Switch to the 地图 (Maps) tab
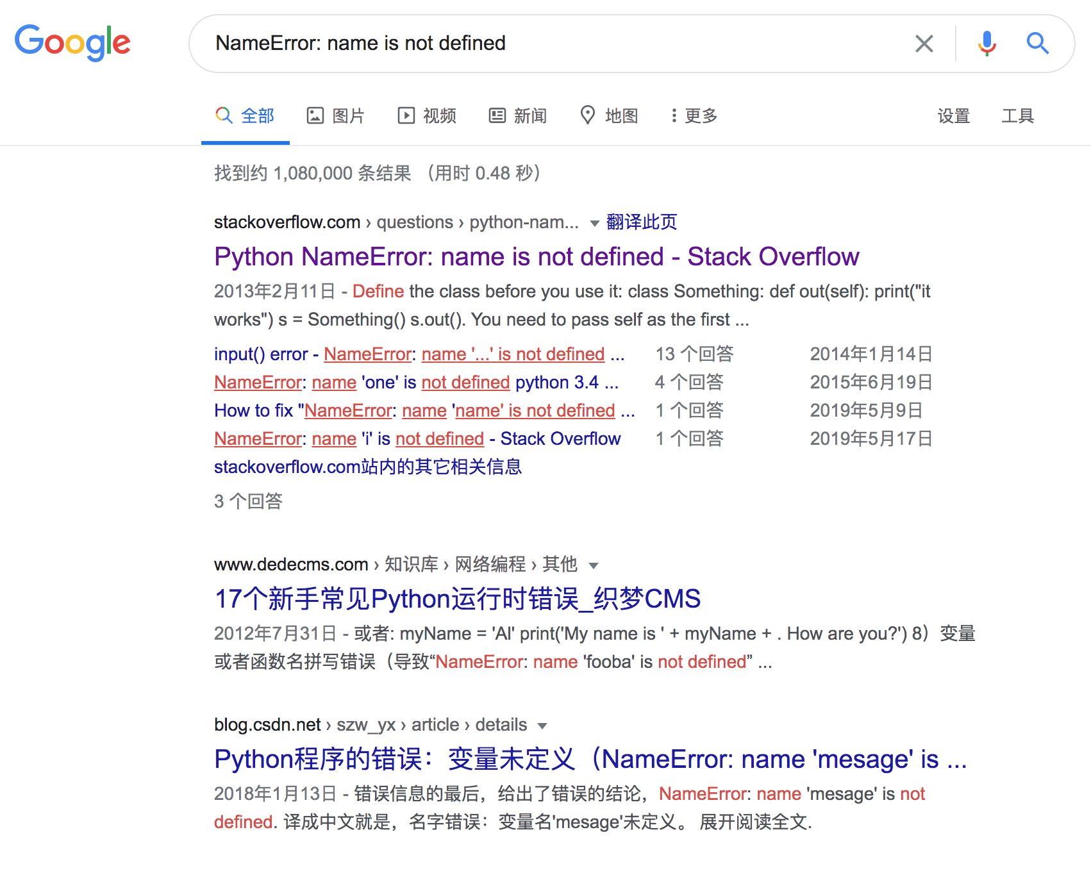The width and height of the screenshot is (1091, 873). pos(609,116)
